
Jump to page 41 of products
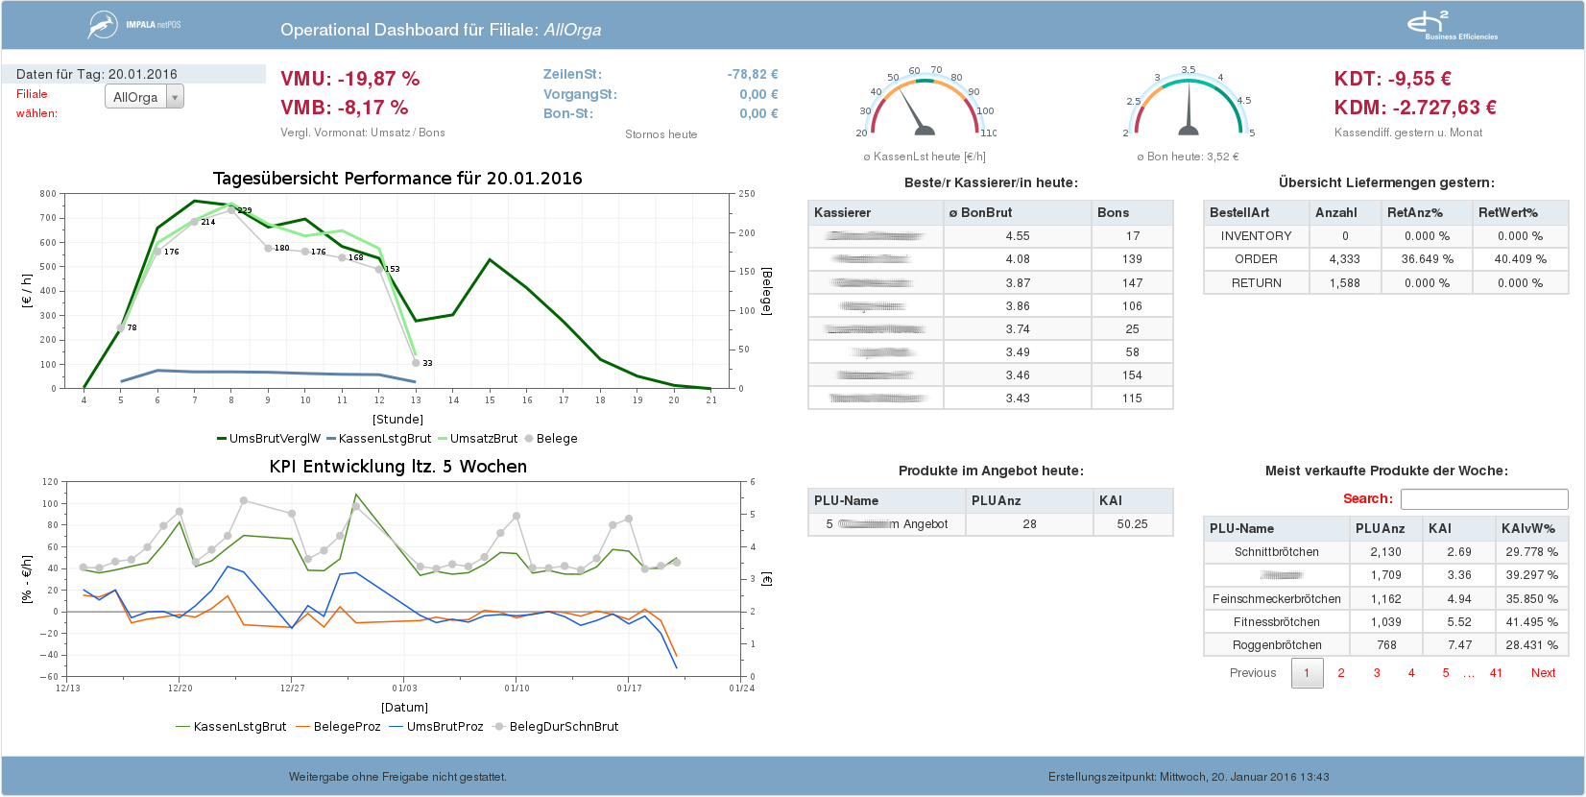pos(1496,673)
